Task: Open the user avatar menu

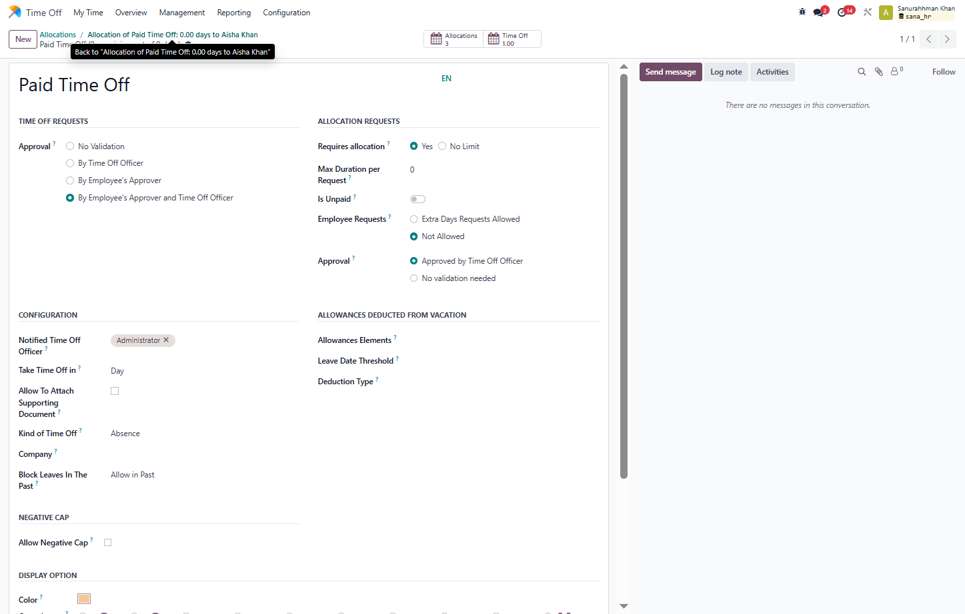Action: tap(886, 13)
